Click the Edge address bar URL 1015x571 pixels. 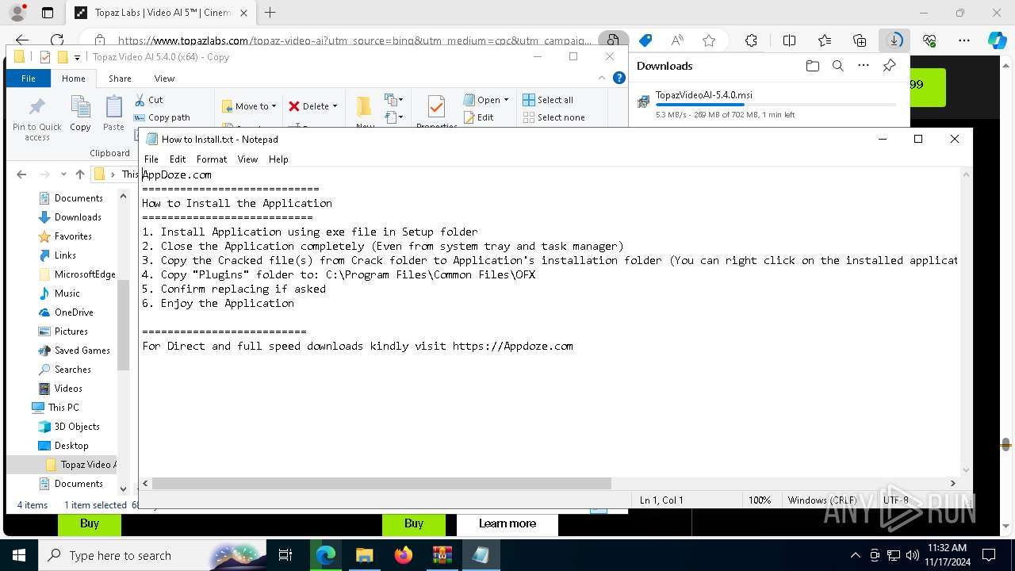(354, 40)
